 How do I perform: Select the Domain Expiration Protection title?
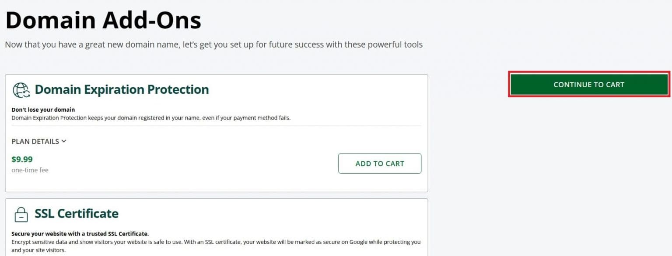coord(122,89)
